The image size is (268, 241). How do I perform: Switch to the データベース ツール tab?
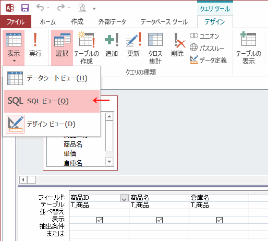tap(164, 22)
